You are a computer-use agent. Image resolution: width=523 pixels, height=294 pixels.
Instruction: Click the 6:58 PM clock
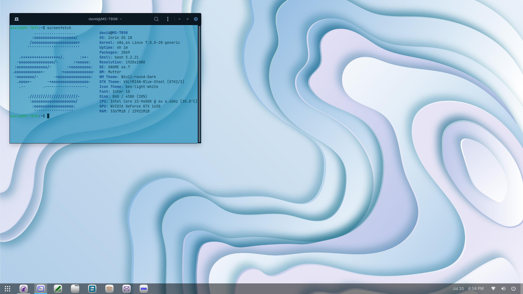(x=476, y=289)
